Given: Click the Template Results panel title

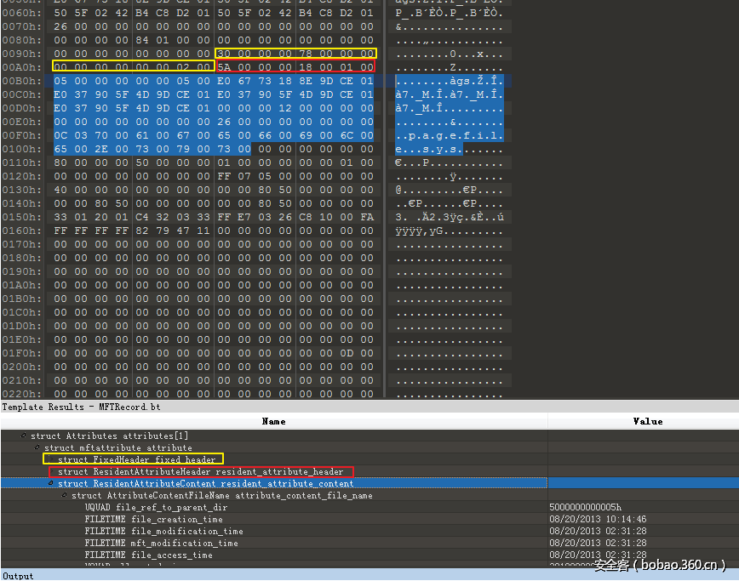Looking at the screenshot, I should pyautogui.click(x=81, y=407).
